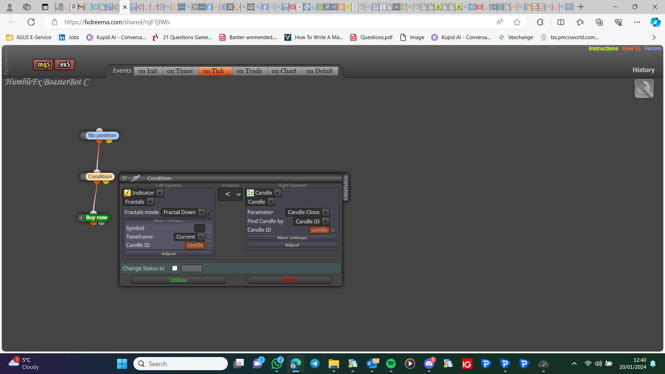
Task: Toggle the Symbol row checkbox
Action: click(x=209, y=228)
